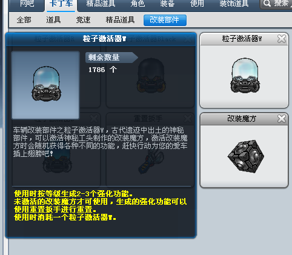This screenshot has height=255, width=292.
Task: Click the large helmet preview in the tooltip
Action: click(47, 84)
